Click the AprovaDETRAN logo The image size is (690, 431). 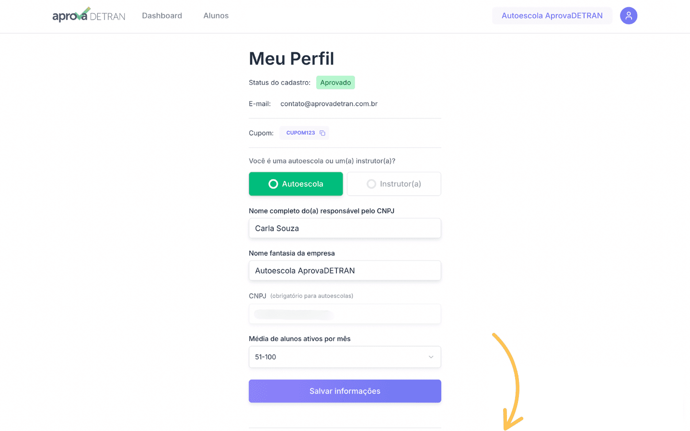tap(89, 15)
